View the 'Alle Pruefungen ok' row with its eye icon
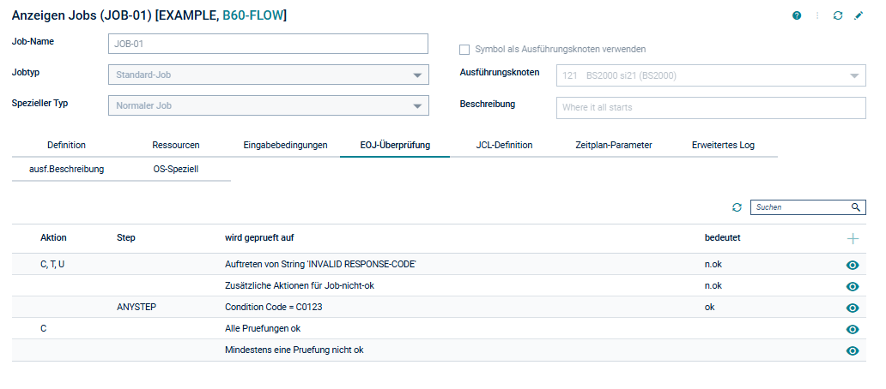886x389 pixels. click(853, 329)
